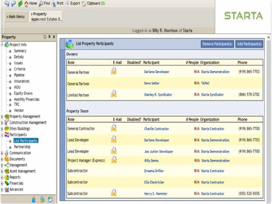Select Details in the tree

(19, 57)
